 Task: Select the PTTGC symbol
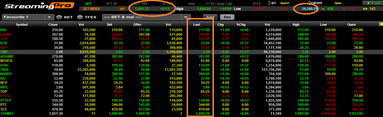(x=6, y=96)
